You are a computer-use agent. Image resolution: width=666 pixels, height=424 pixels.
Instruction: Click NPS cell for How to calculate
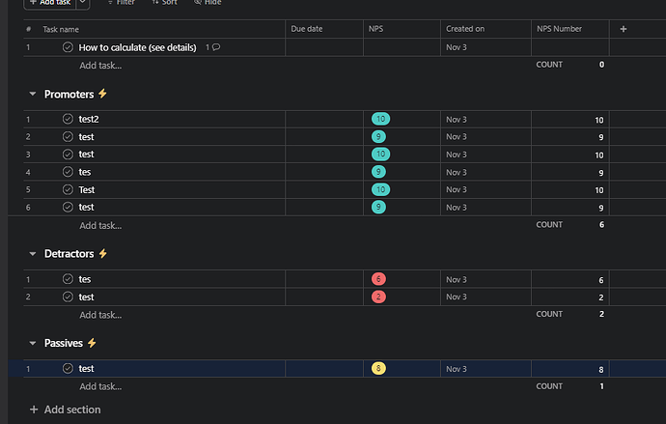point(402,47)
